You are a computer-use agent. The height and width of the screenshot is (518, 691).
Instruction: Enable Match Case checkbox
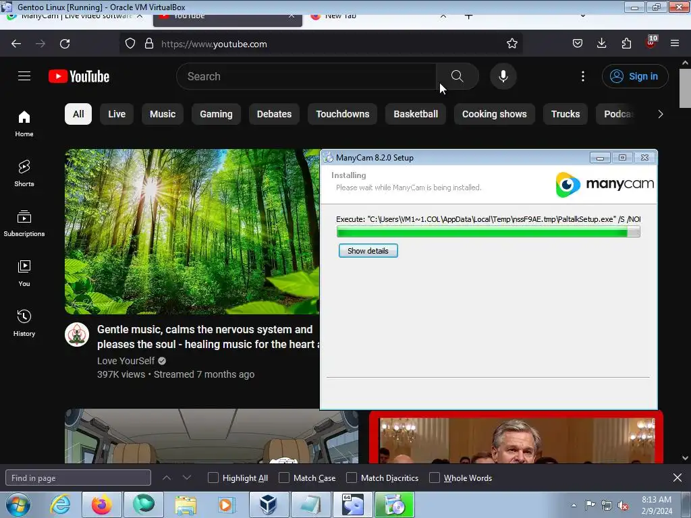point(284,478)
